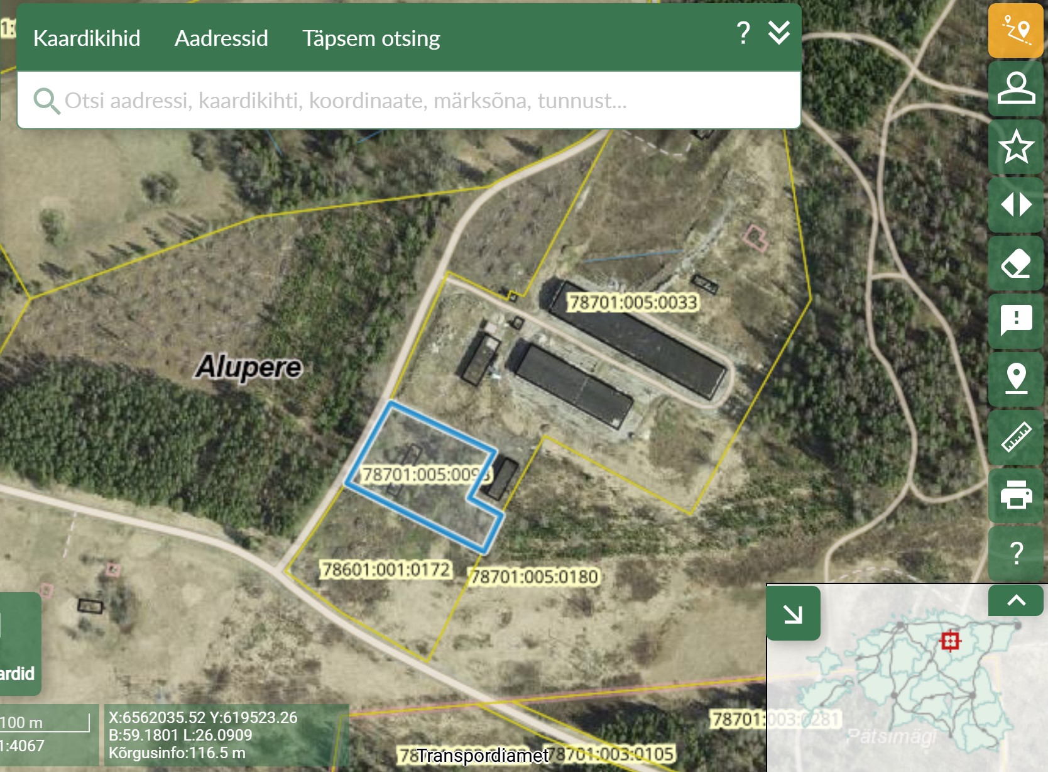1048x772 pixels.
Task: Open the feedback report icon
Action: coord(1015,321)
